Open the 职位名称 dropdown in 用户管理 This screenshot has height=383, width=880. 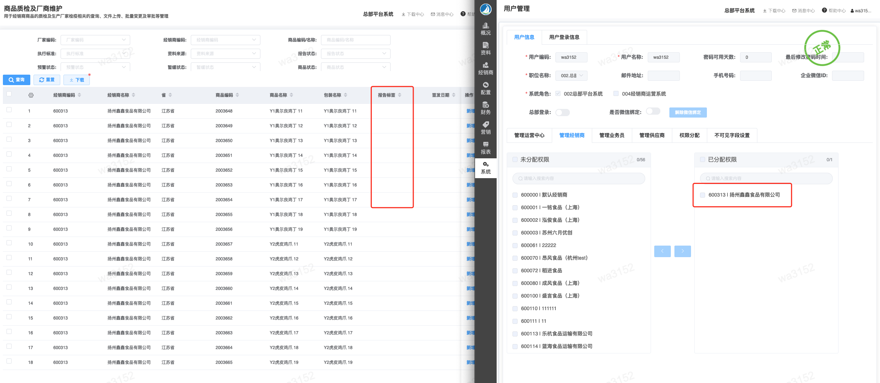pyautogui.click(x=572, y=76)
